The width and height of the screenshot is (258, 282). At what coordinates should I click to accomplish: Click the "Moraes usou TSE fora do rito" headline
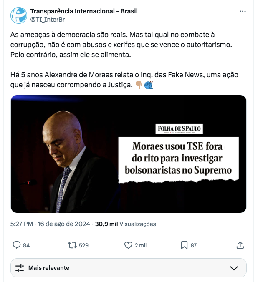click(x=179, y=159)
